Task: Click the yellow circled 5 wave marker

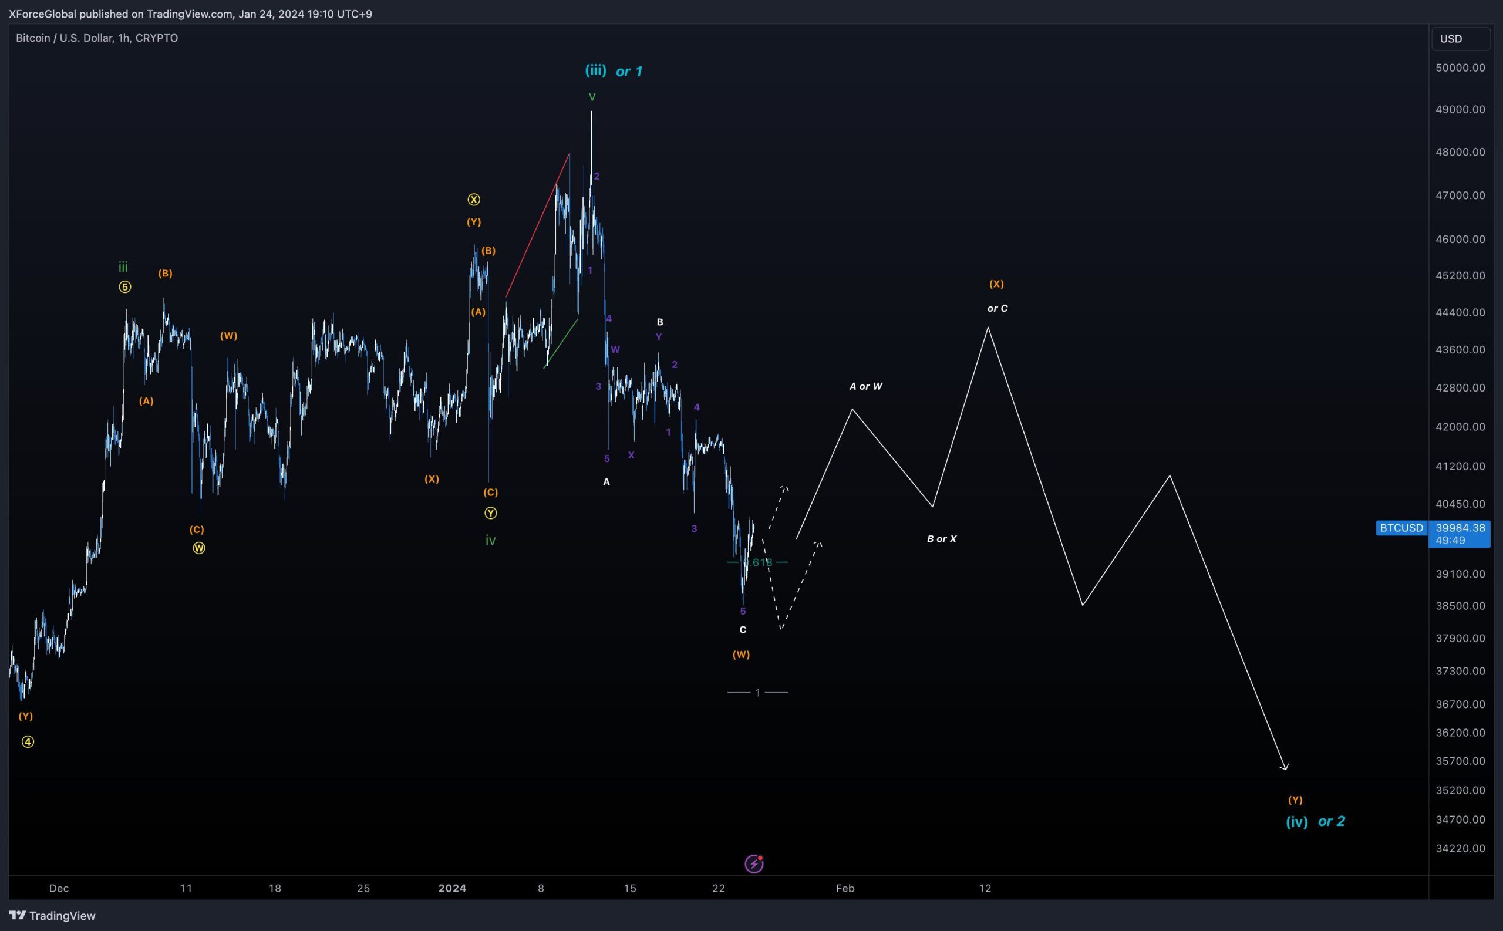Action: coord(125,287)
